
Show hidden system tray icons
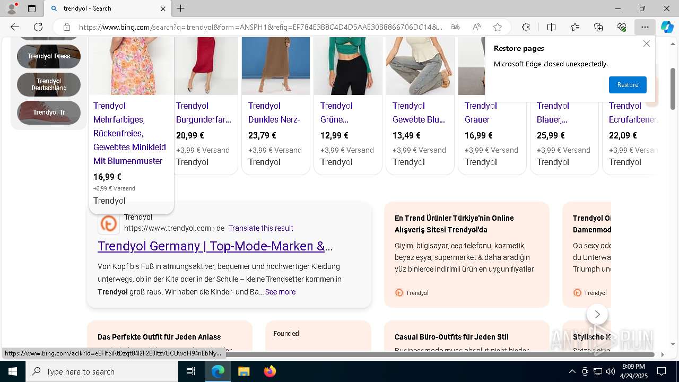572,371
